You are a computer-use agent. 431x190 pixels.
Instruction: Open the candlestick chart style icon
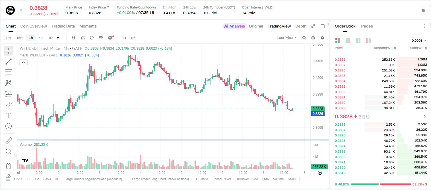pyautogui.click(x=74, y=38)
